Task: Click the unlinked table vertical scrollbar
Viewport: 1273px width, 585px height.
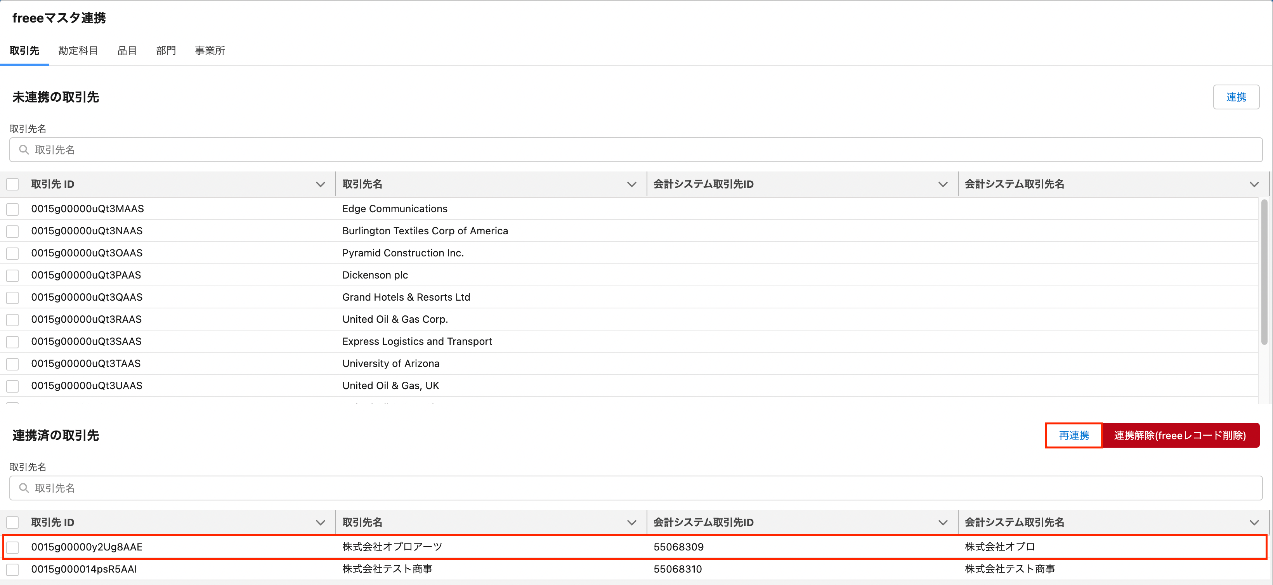Action: (x=1264, y=272)
